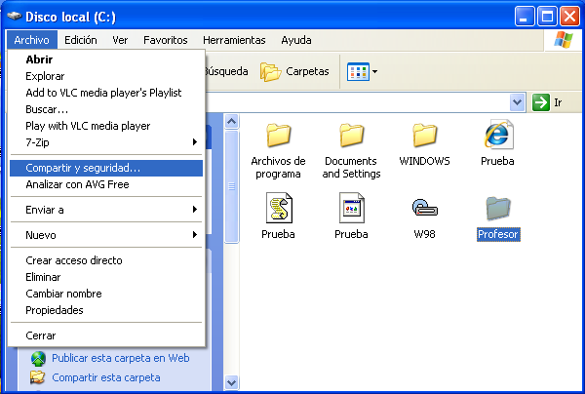Click the Prueba Internet Explorer file icon

coord(498,136)
